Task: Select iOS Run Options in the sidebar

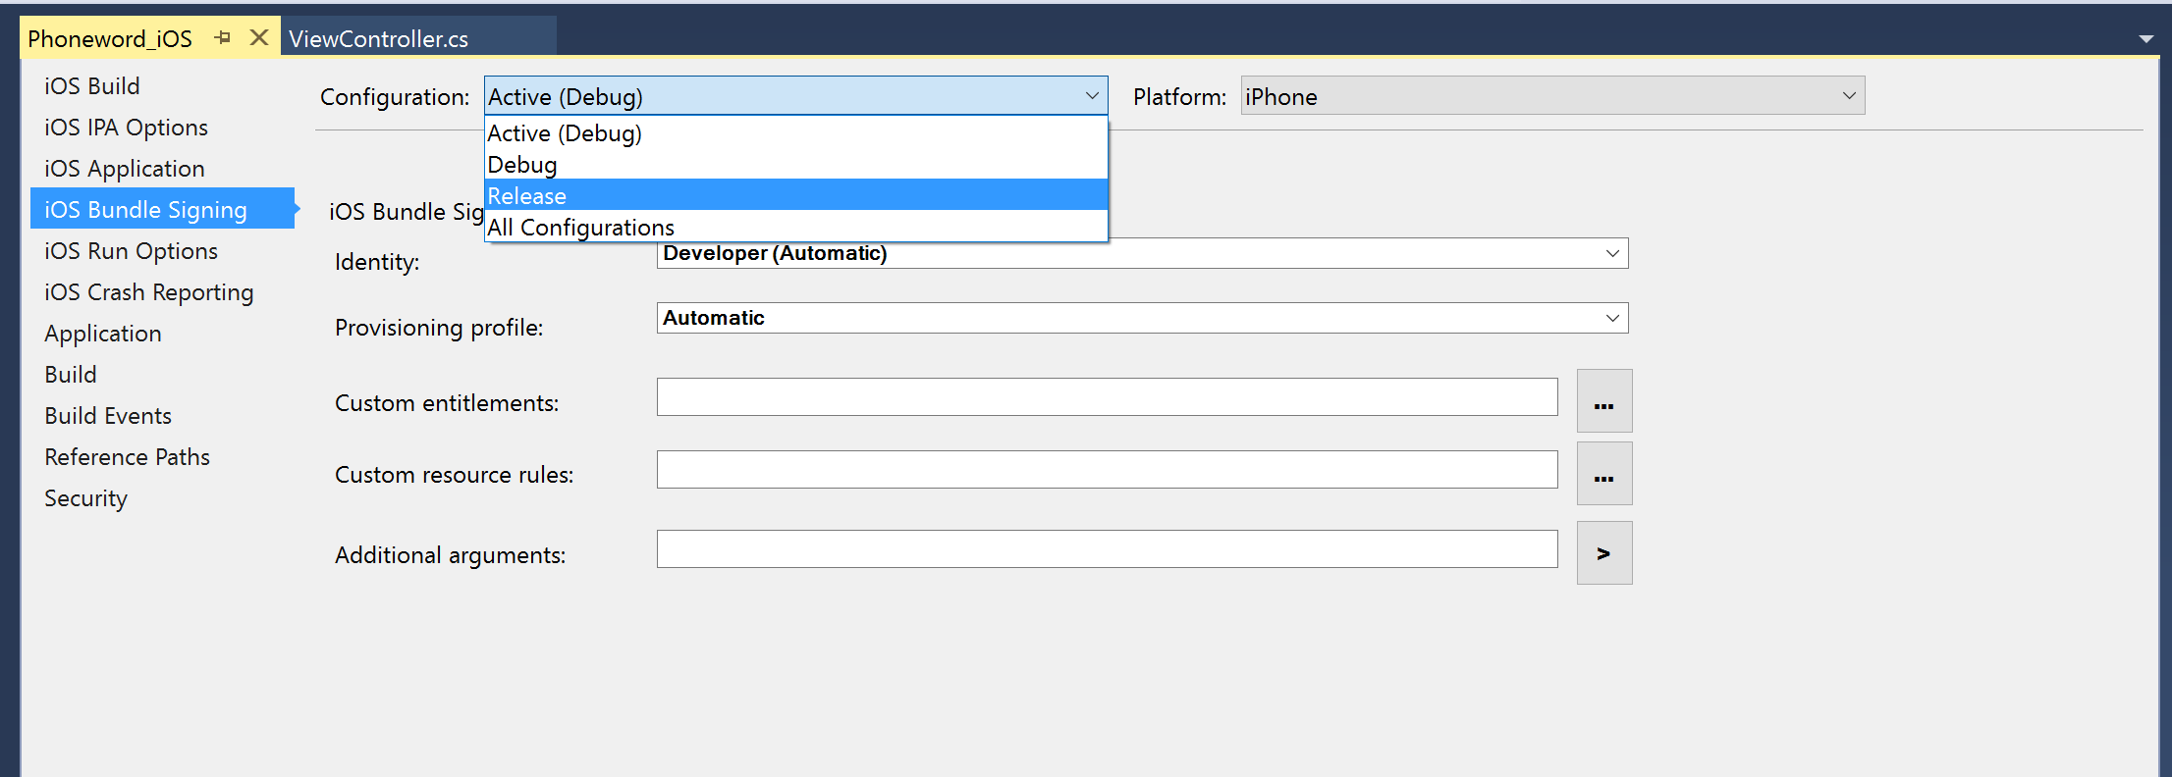Action: tap(131, 250)
